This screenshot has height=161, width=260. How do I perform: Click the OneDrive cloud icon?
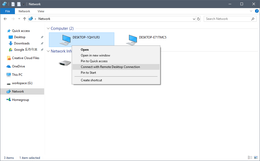9,66
